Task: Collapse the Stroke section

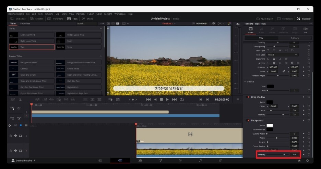Action: pyautogui.click(x=245, y=82)
